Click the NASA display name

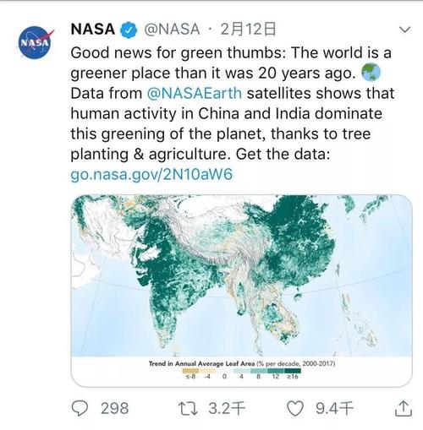coord(93,30)
